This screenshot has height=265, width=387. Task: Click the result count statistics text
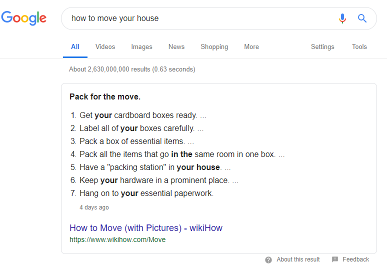[132, 69]
